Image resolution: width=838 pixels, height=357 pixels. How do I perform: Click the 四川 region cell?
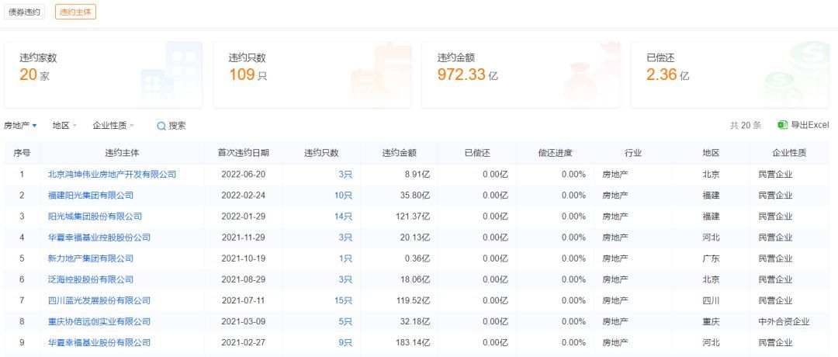pyautogui.click(x=712, y=300)
